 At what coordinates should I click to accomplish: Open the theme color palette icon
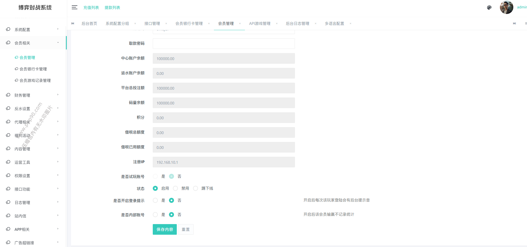[489, 8]
